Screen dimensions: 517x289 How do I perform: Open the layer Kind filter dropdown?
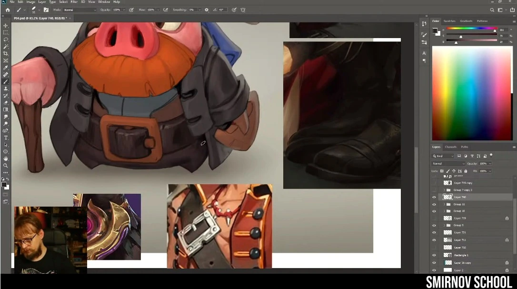pyautogui.click(x=443, y=156)
